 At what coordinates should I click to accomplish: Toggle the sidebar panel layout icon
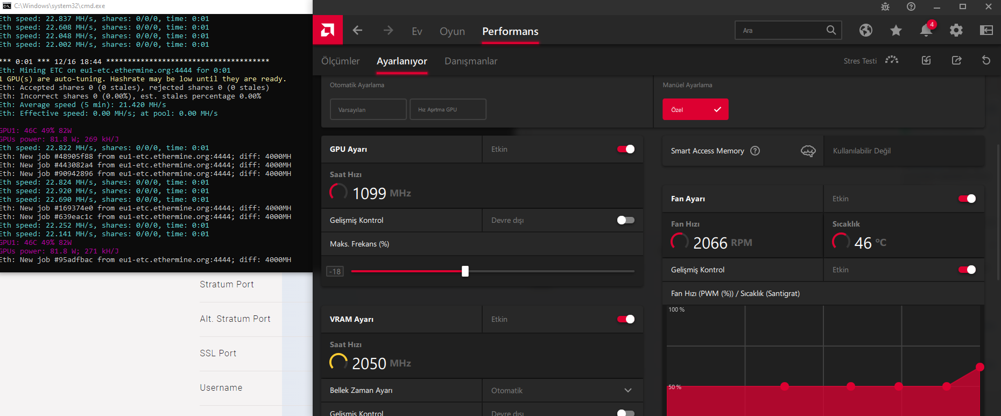986,30
